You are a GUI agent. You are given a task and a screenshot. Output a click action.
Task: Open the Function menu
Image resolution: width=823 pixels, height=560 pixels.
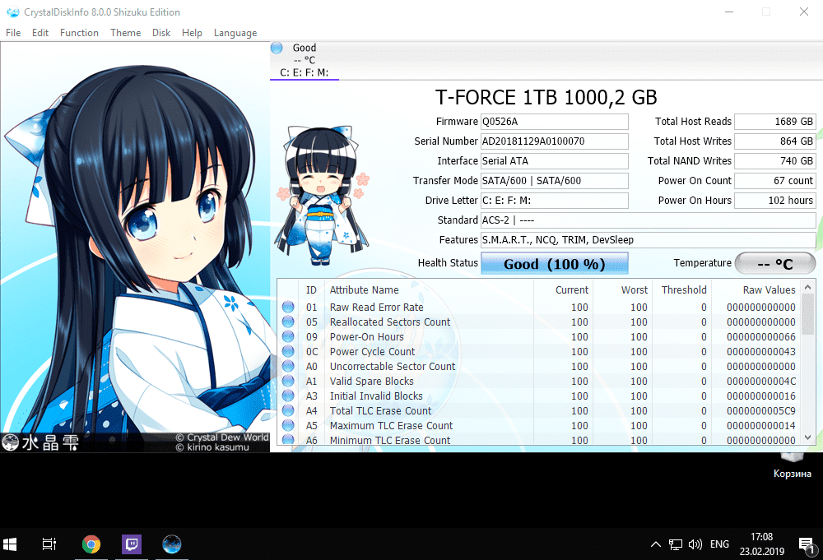coord(79,33)
